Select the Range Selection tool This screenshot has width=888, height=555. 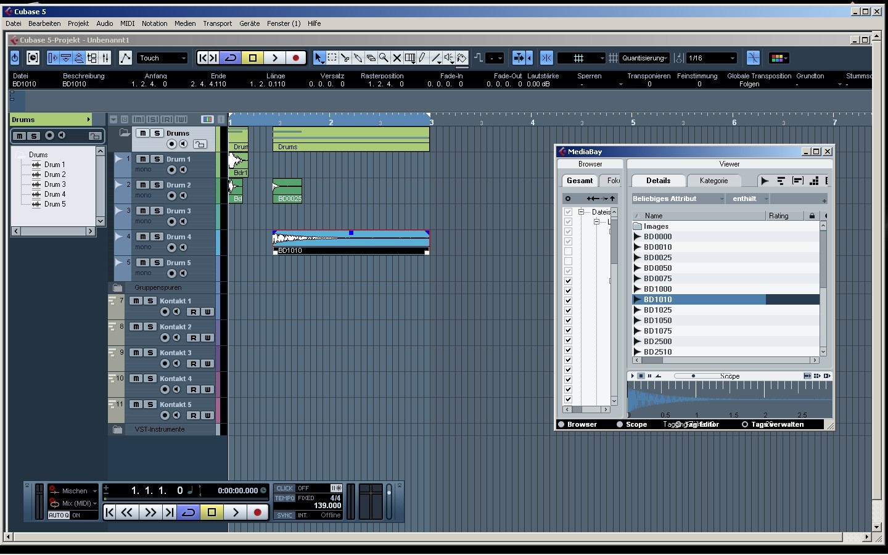pyautogui.click(x=332, y=58)
